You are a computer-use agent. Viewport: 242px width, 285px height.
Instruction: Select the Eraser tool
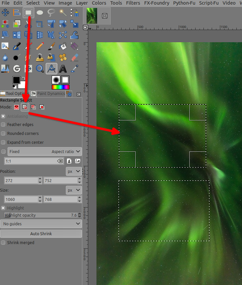[x=74, y=57]
